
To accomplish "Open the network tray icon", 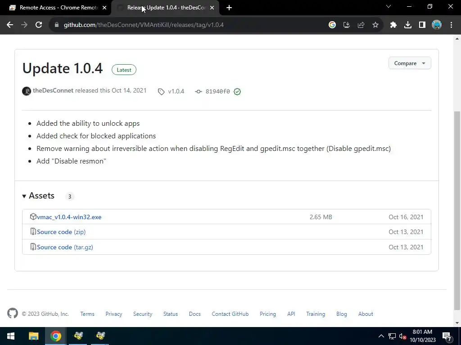I will pos(392,336).
